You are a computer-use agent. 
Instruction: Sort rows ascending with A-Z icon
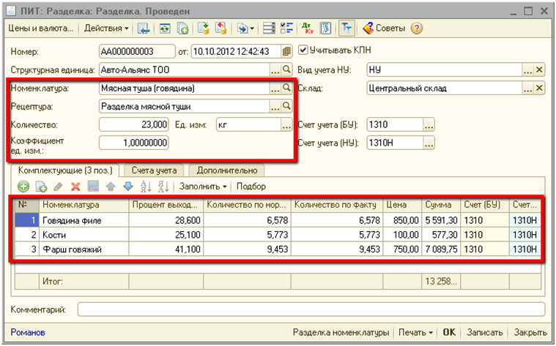(x=145, y=187)
